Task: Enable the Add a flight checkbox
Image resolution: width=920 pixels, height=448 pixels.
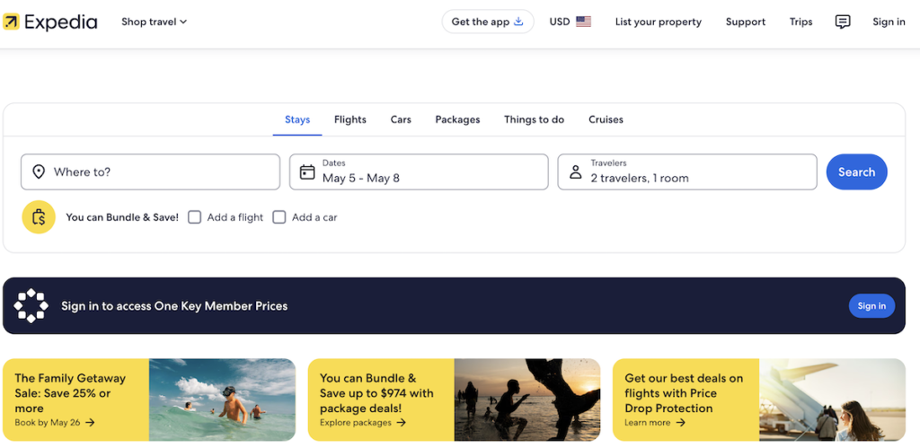Action: tap(194, 217)
